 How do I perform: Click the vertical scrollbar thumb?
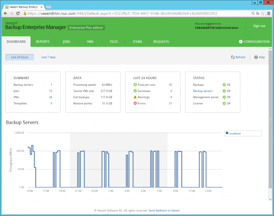[270, 119]
